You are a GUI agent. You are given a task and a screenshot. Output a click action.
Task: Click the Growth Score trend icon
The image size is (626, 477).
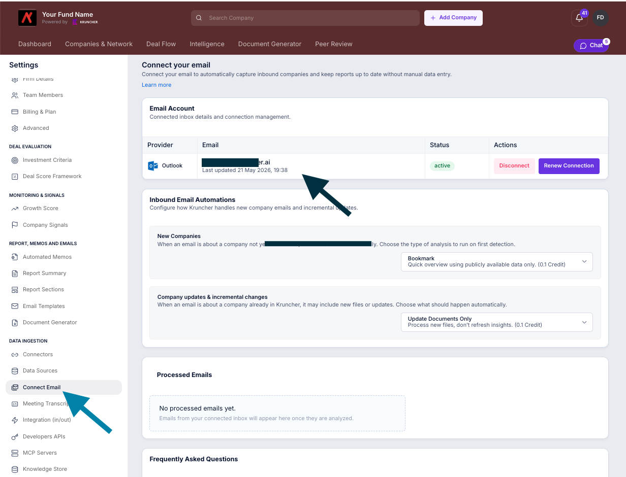coord(15,209)
